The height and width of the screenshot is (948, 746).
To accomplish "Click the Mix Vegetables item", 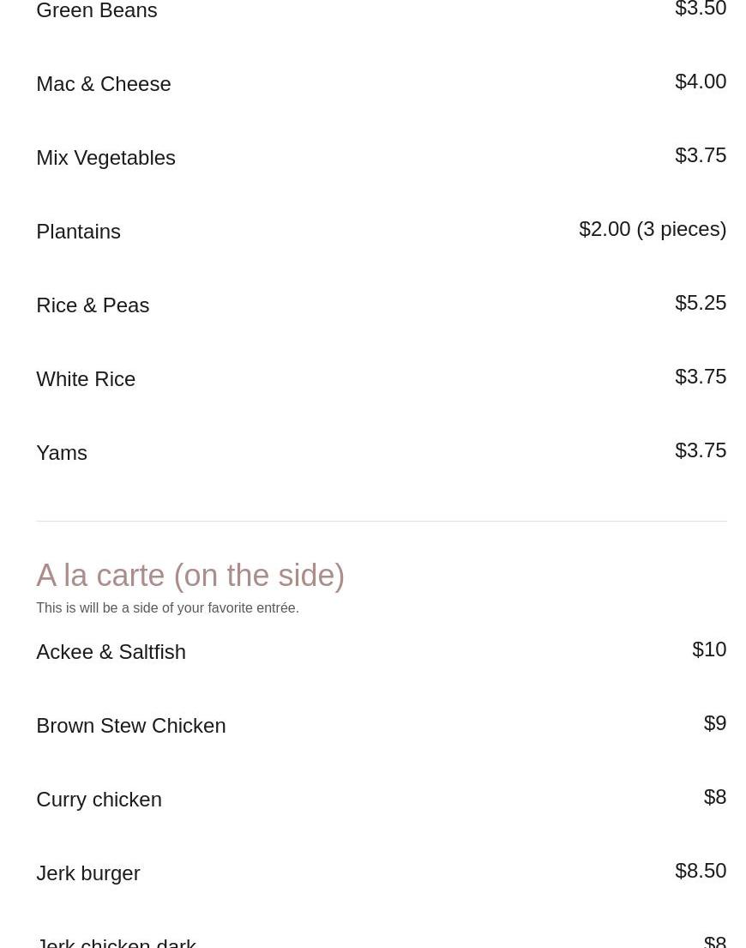I will coord(105,158).
